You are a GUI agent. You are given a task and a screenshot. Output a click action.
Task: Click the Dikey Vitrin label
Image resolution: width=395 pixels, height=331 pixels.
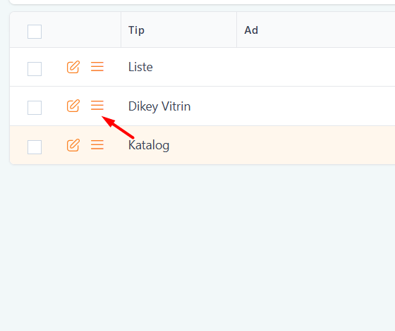[159, 106]
